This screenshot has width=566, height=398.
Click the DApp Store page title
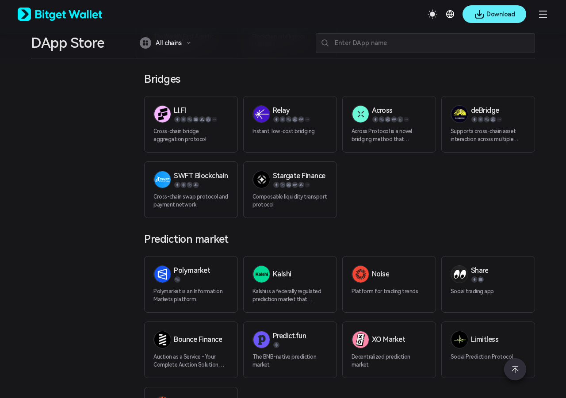[x=68, y=43]
